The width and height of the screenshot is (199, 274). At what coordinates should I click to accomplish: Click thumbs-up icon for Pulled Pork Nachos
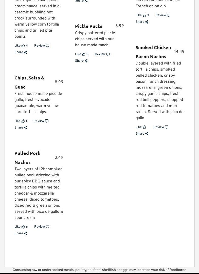point(23,227)
